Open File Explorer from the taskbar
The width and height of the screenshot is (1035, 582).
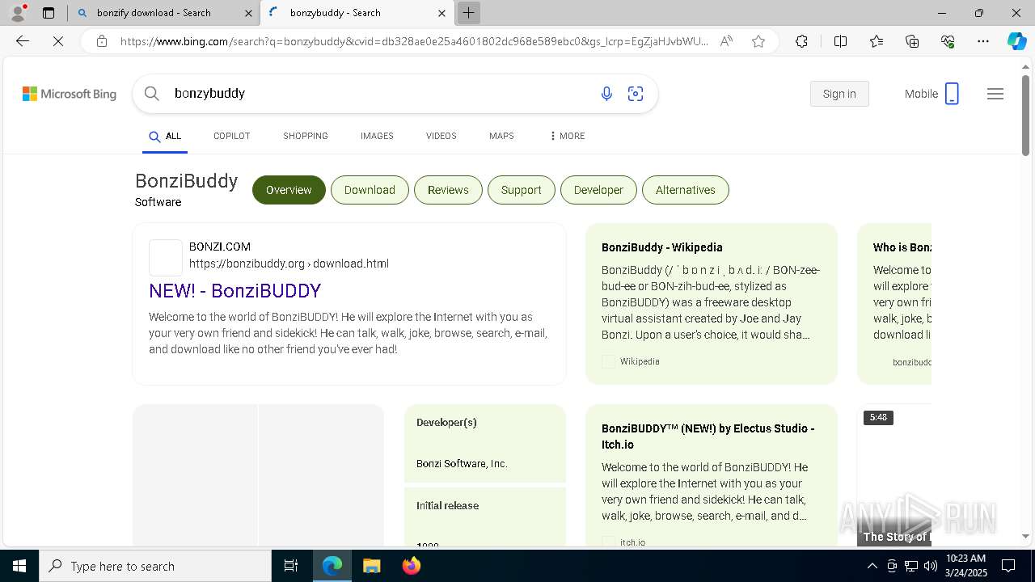coord(371,566)
